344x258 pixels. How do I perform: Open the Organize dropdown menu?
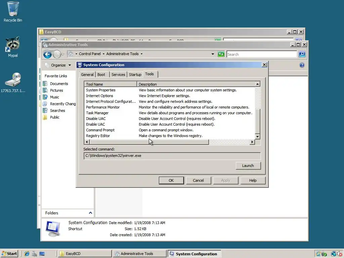click(58, 65)
